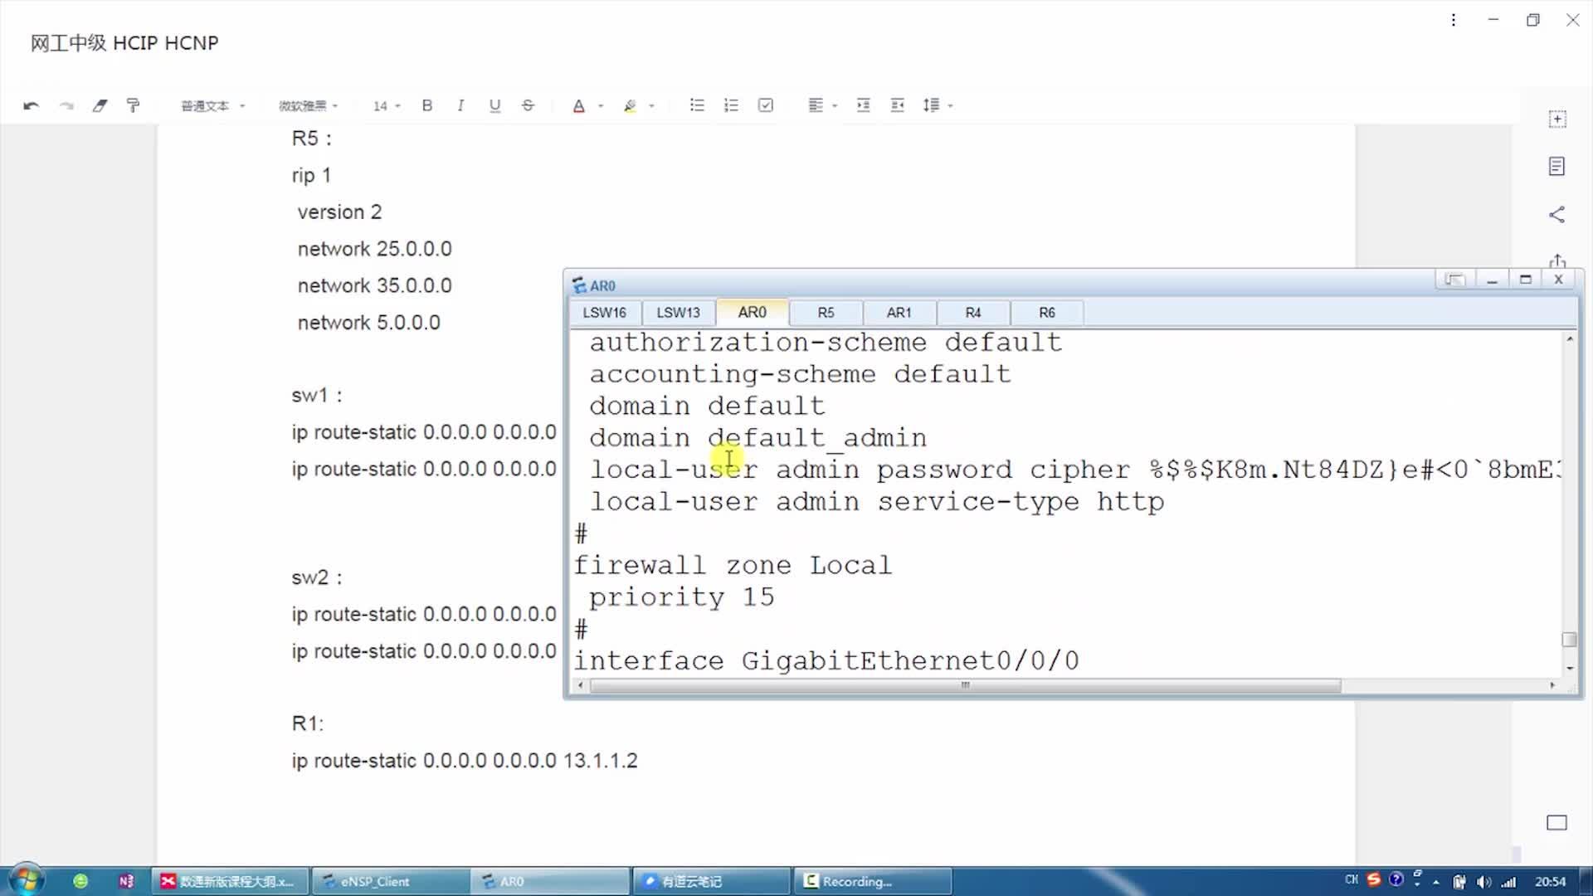Click the bulleted list icon

pyautogui.click(x=697, y=105)
